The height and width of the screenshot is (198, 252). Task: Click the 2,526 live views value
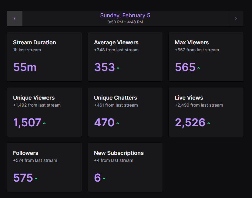190,122
